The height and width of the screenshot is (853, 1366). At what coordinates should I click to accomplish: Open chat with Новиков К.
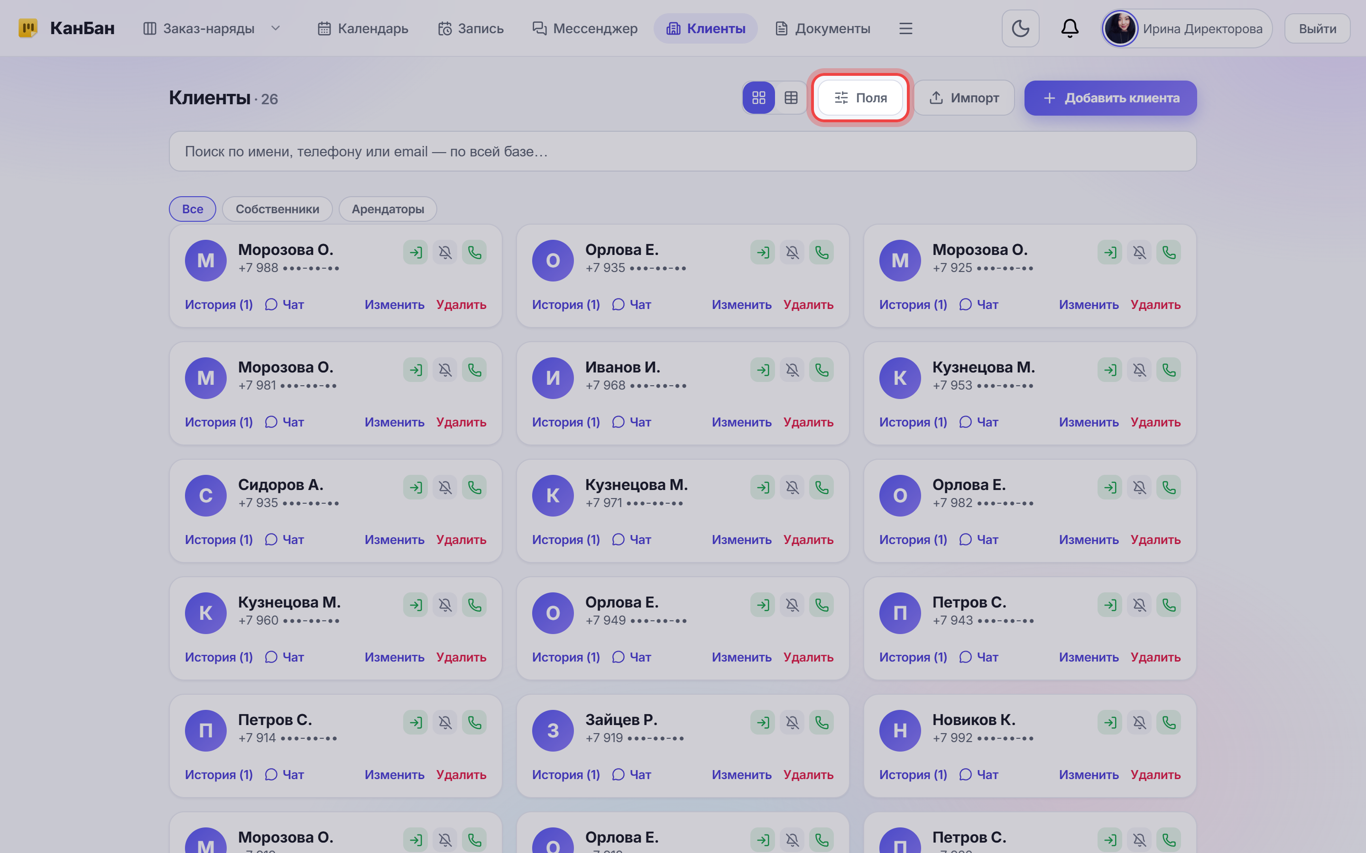pyautogui.click(x=979, y=775)
